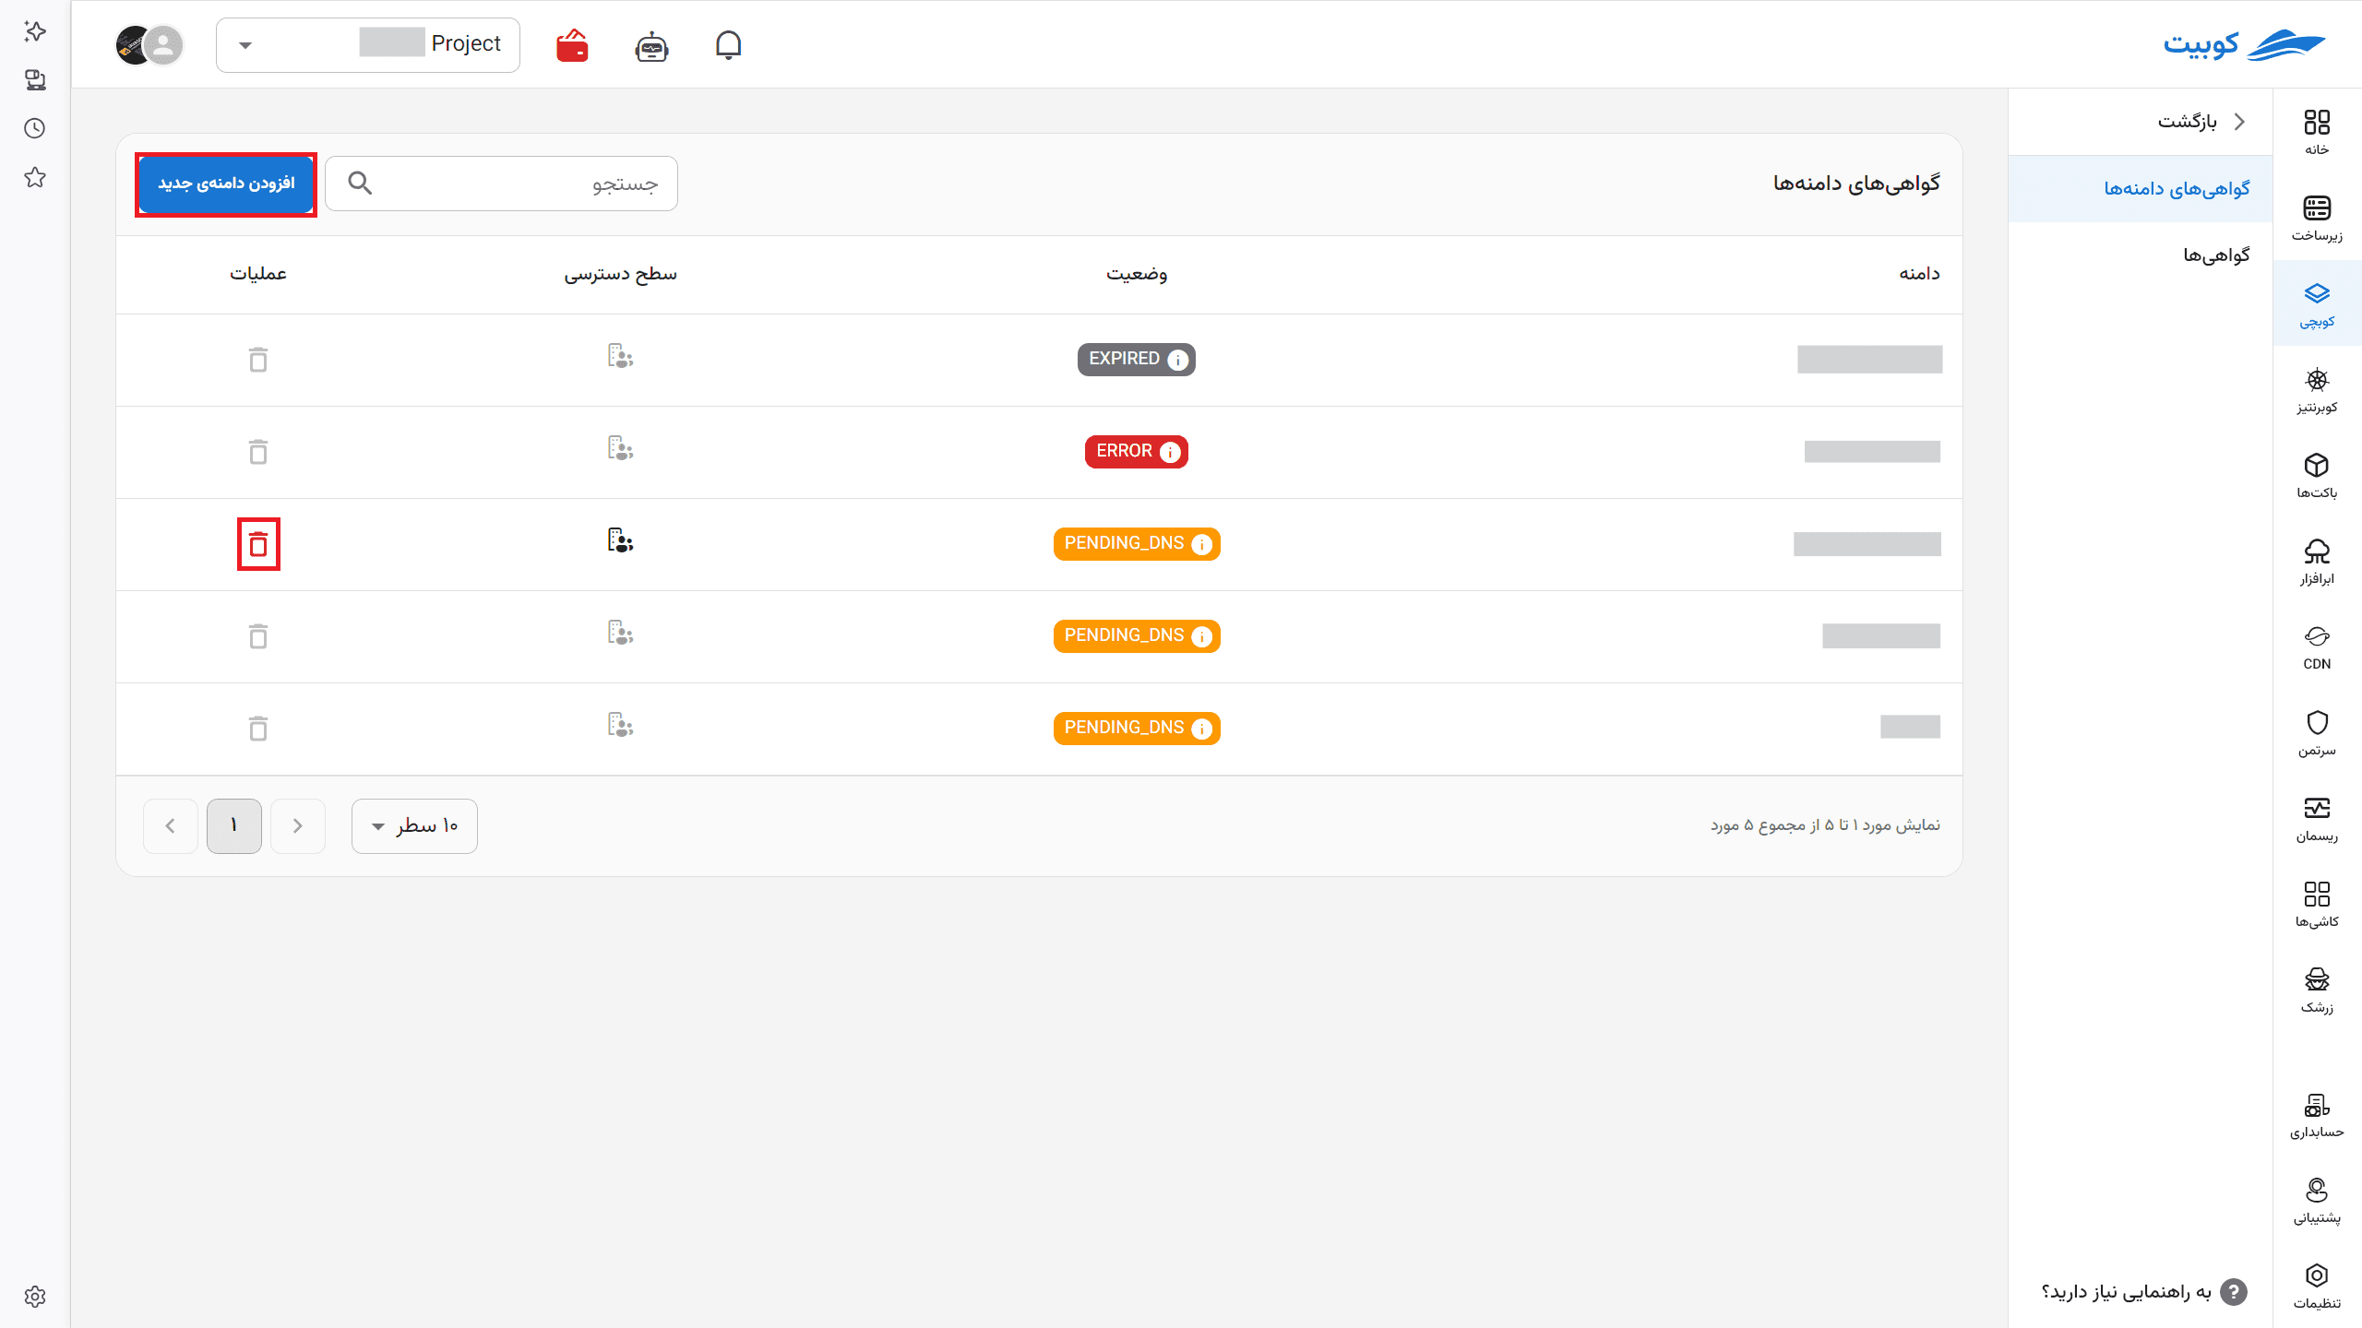Click info icon on the ERROR badge
Screen dimensions: 2362x1328
click(1170, 452)
